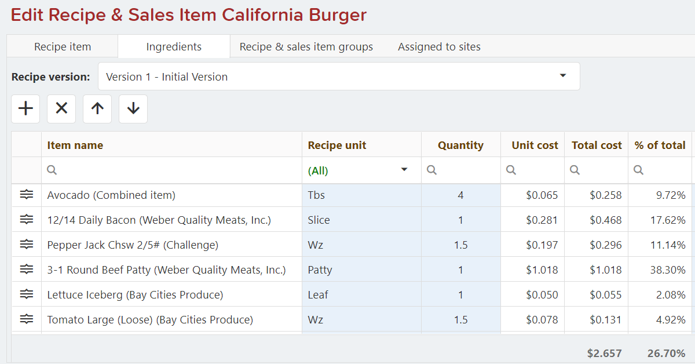The width and height of the screenshot is (695, 364).
Task: Sort by the Total cost column header
Action: [x=596, y=145]
